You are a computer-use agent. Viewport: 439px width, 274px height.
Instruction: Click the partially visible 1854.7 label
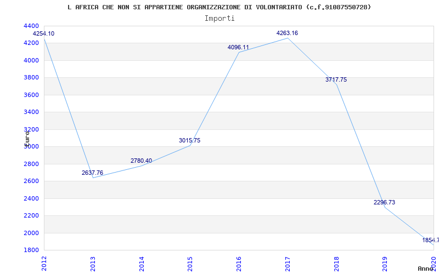pos(431,240)
